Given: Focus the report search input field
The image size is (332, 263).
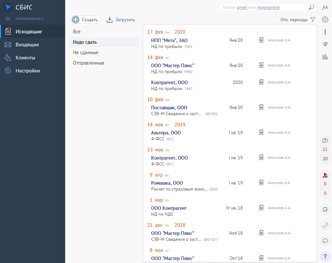Looking at the screenshot, I should [264, 7].
